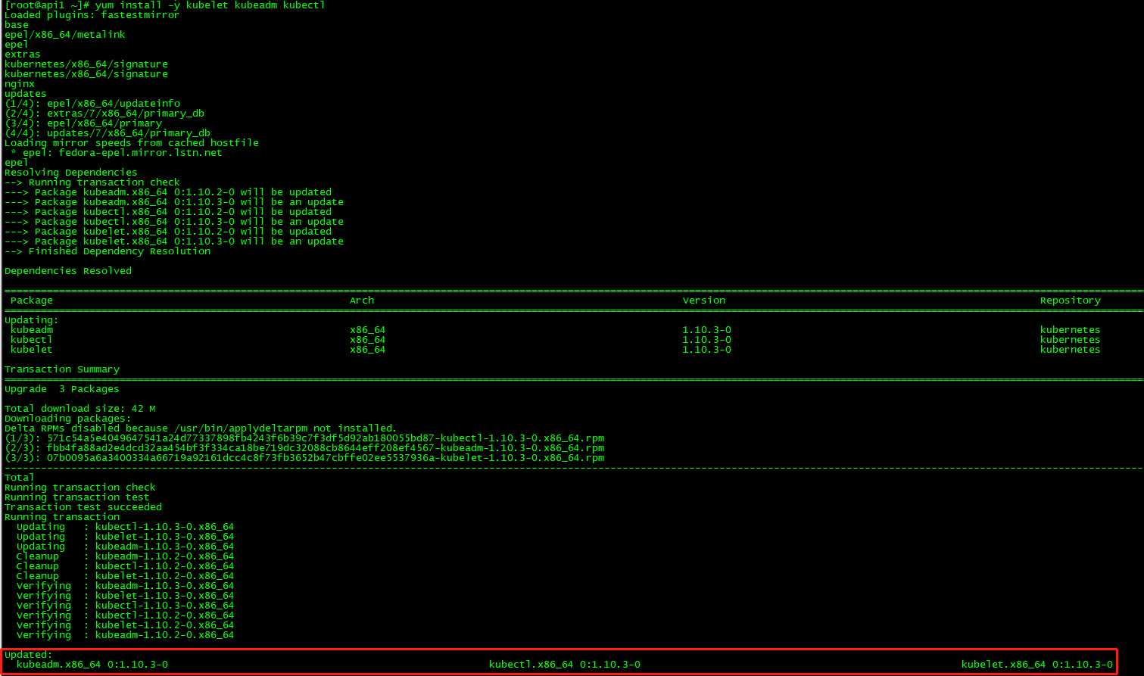The width and height of the screenshot is (1144, 676).
Task: Click the 'Downloading packages:' line
Action: (x=68, y=419)
